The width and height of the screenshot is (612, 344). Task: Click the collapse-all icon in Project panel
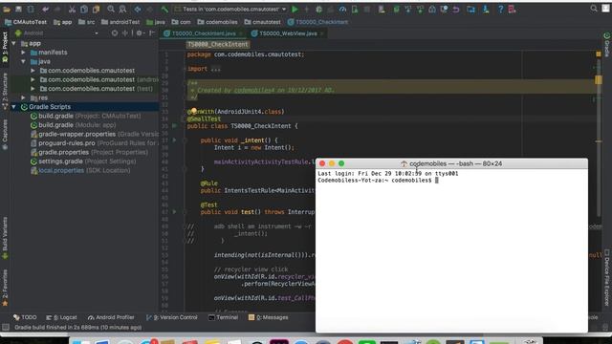coord(125,33)
